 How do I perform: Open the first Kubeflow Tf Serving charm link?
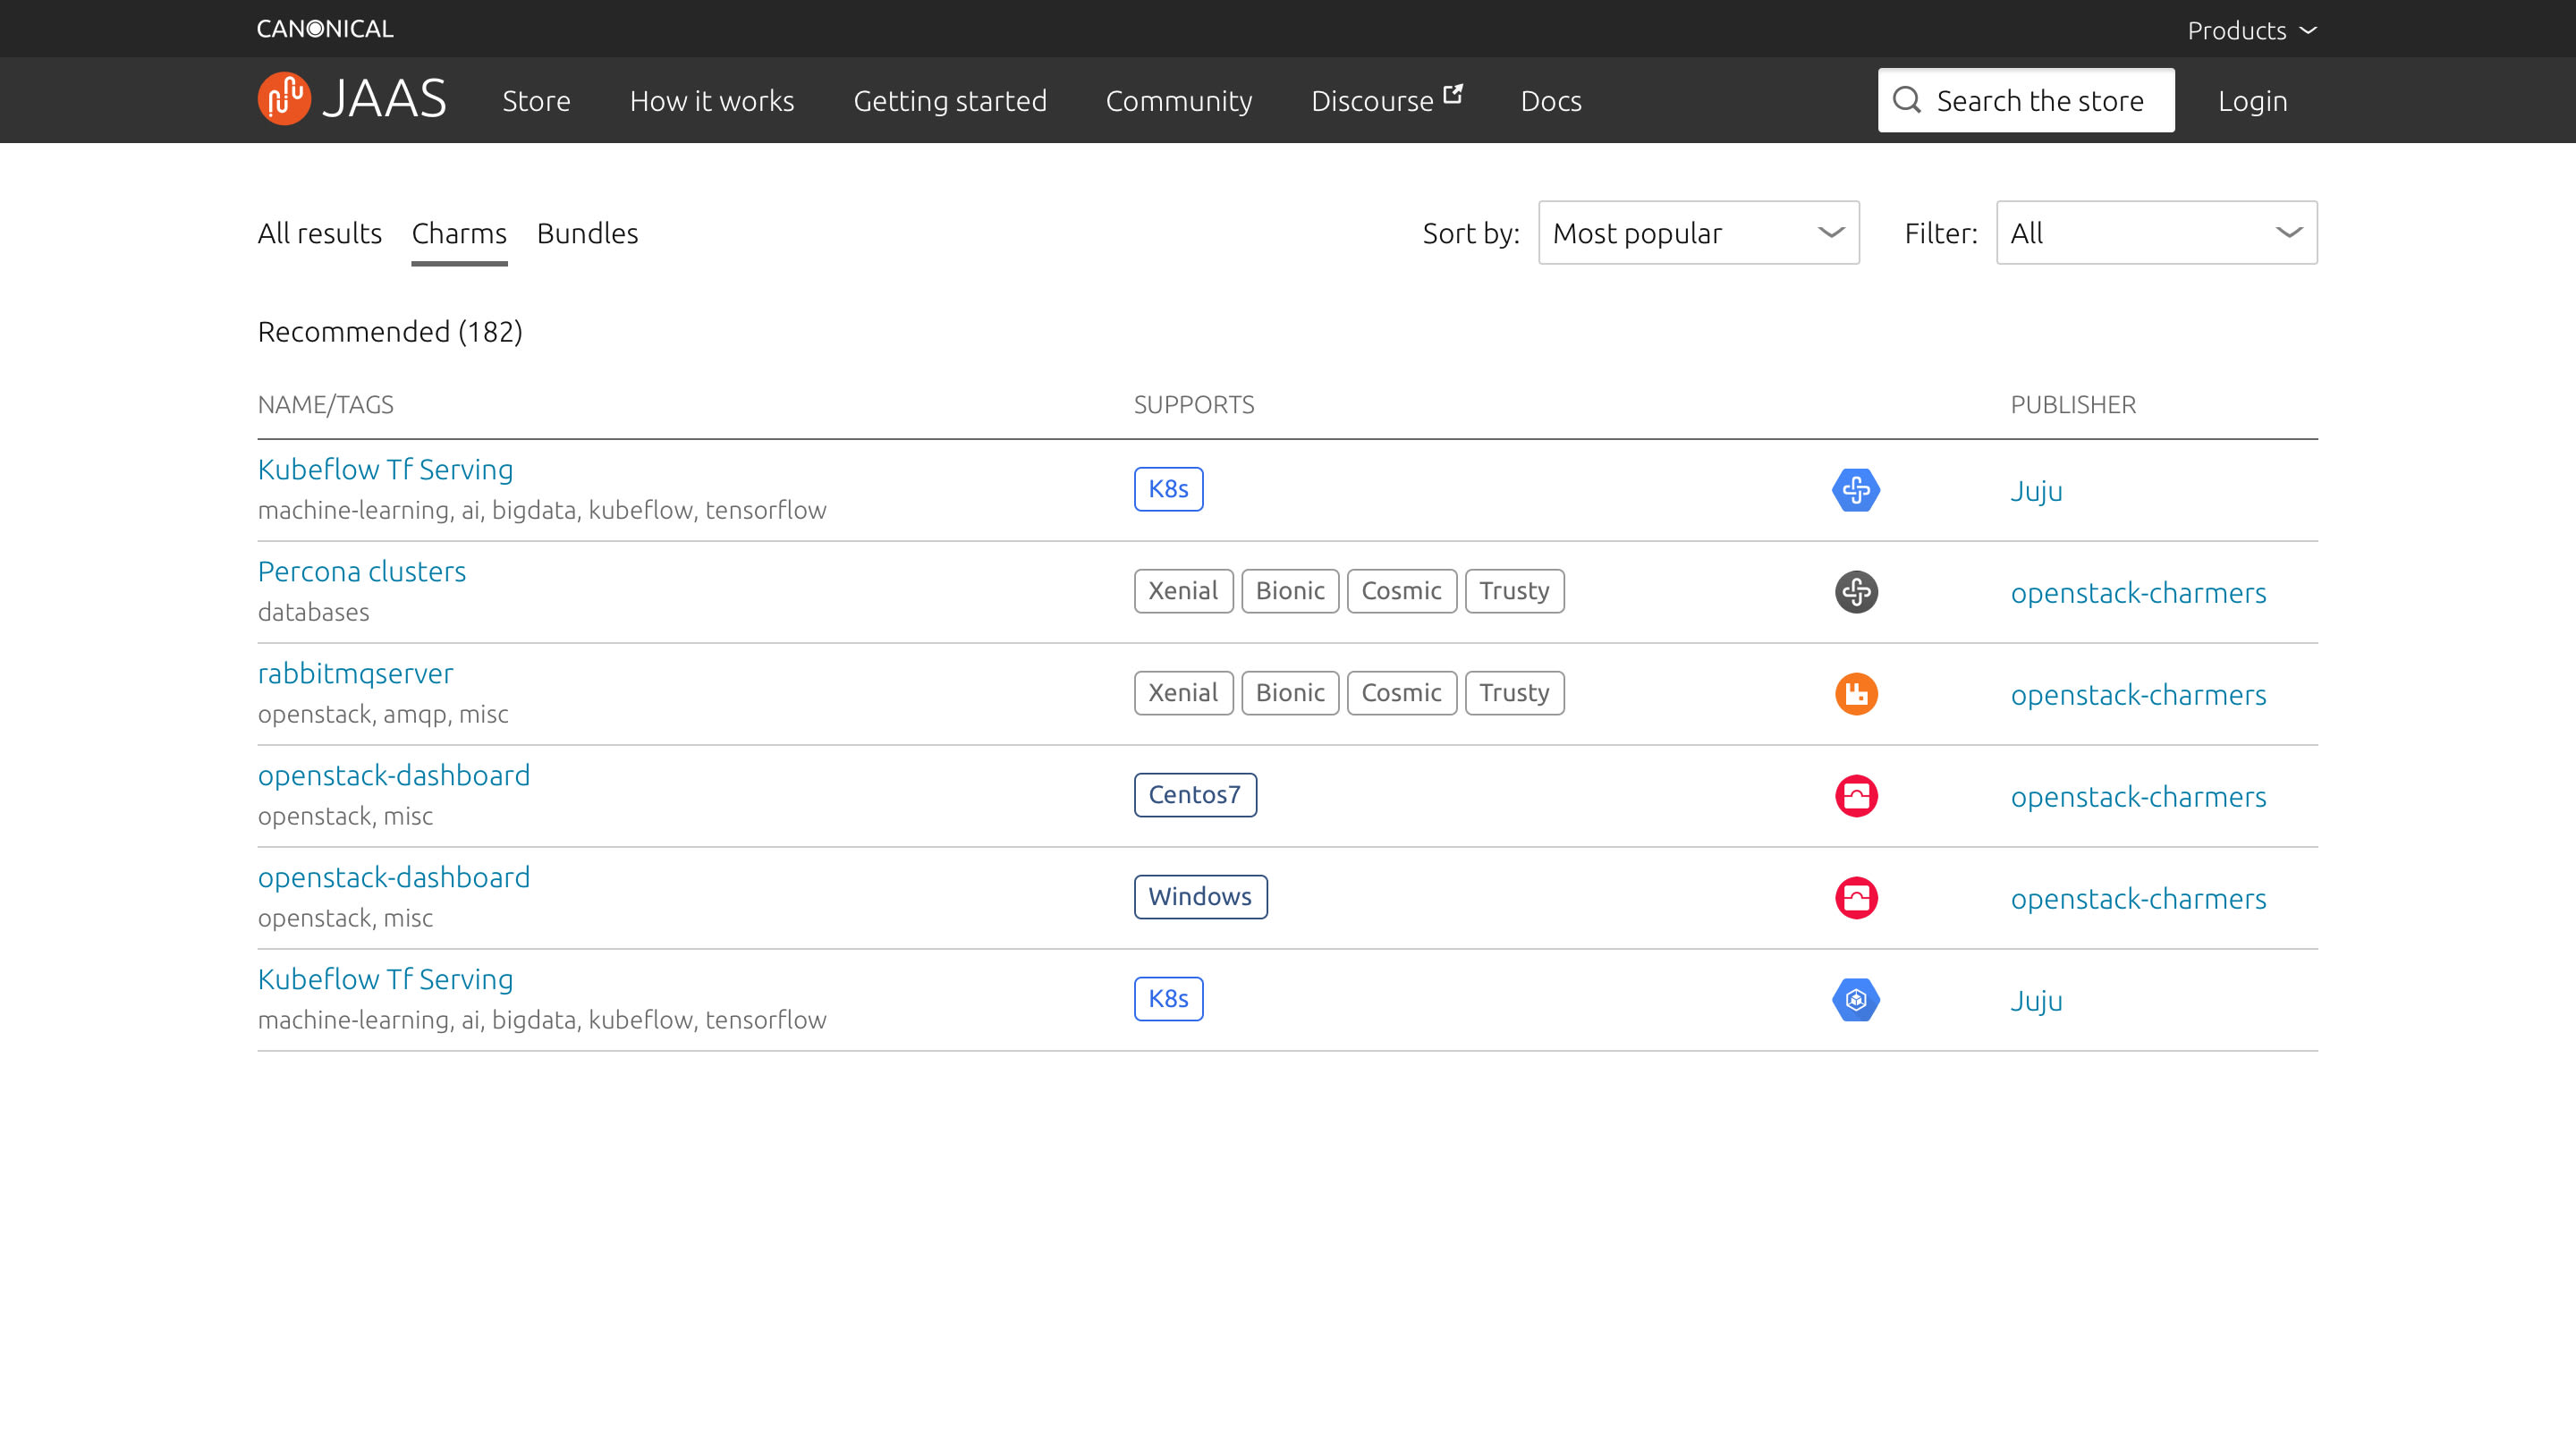coord(385,469)
